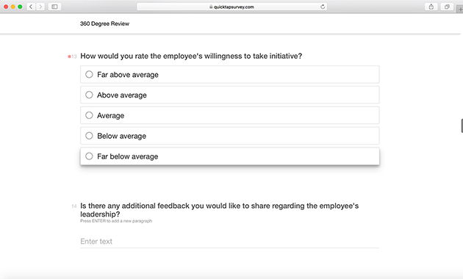Toggle the Safari sidebar button
This screenshot has height=279, width=463.
[x=54, y=7]
